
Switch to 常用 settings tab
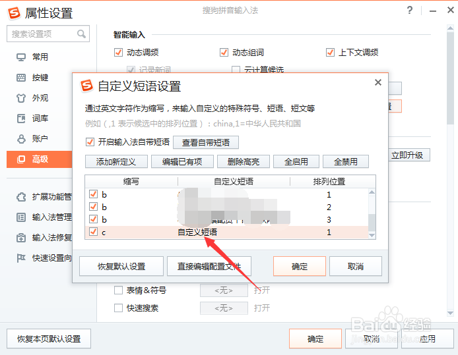coord(40,57)
